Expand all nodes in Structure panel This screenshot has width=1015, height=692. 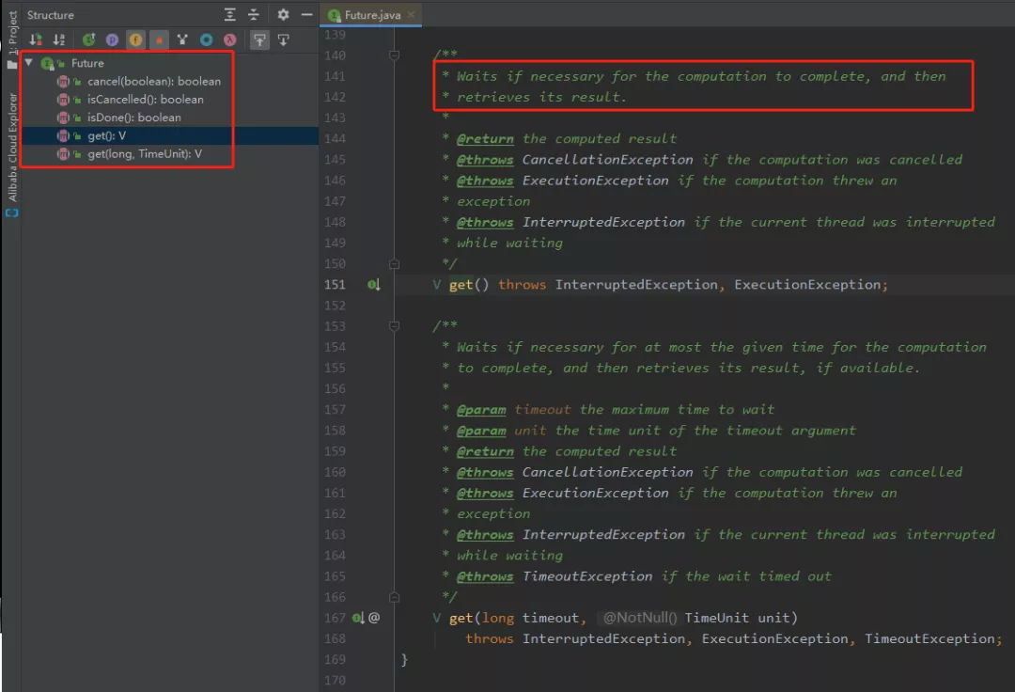click(x=230, y=14)
